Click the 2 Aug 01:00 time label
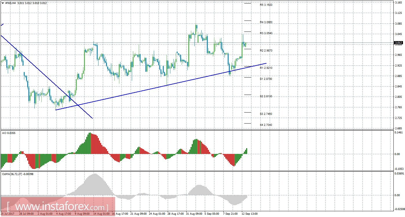405x217 pixels. point(45,214)
